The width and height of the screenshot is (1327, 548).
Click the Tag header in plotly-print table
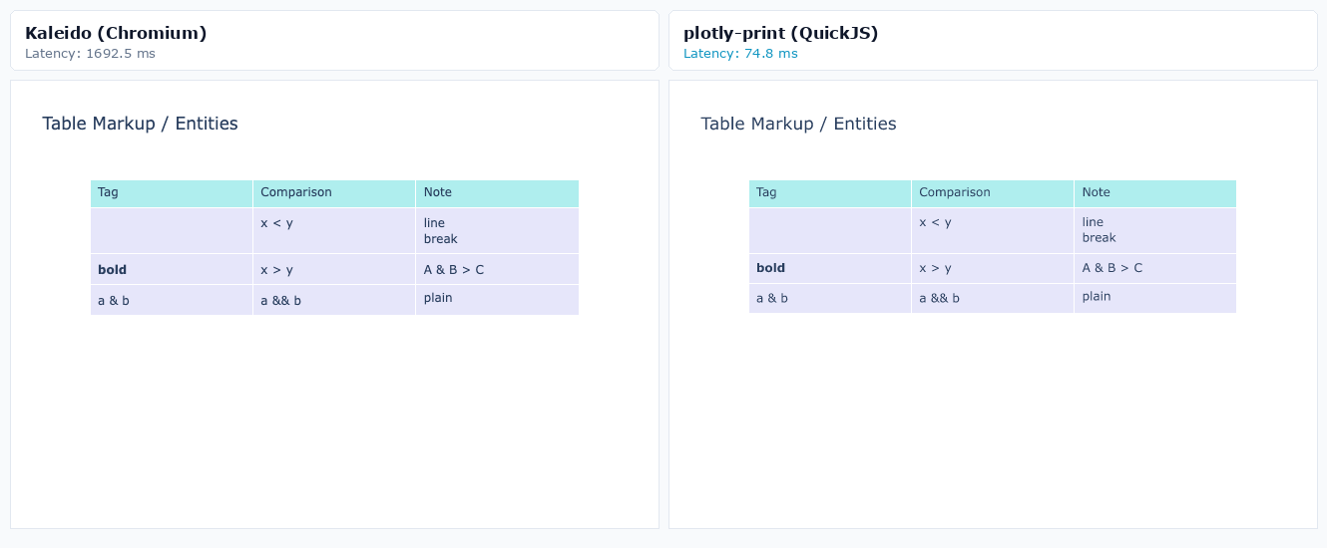click(830, 193)
